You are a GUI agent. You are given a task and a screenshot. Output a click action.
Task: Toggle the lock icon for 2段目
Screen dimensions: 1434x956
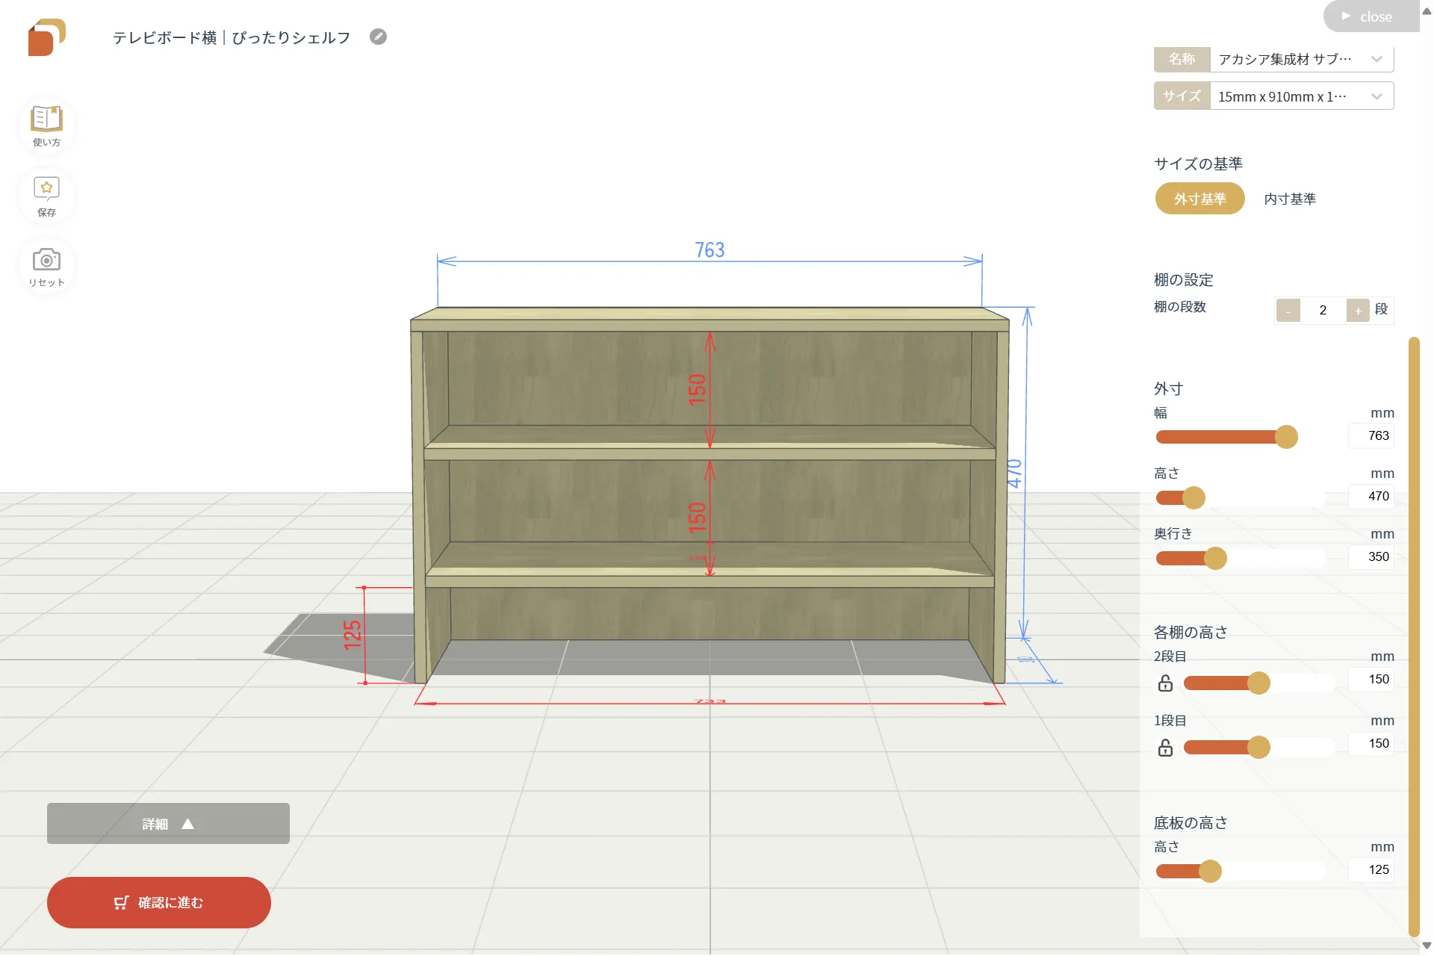coord(1165,683)
